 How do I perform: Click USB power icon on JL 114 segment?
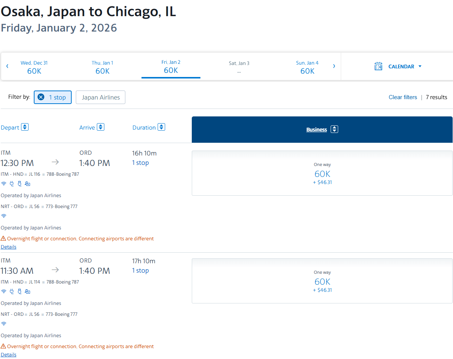tap(20, 291)
